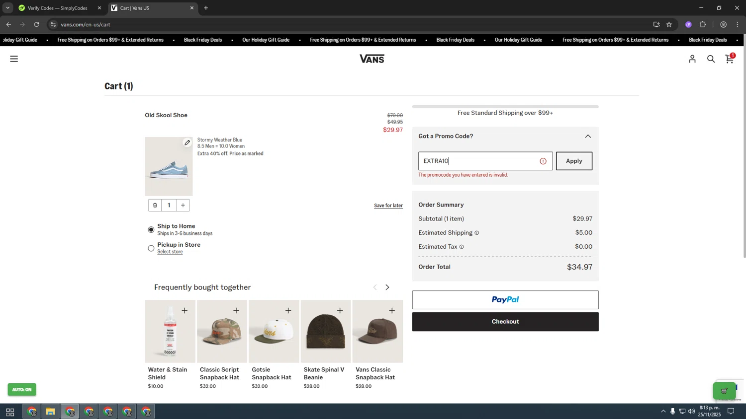Add Vans Classic Snapback Hat with plus
The image size is (746, 419).
point(392,310)
